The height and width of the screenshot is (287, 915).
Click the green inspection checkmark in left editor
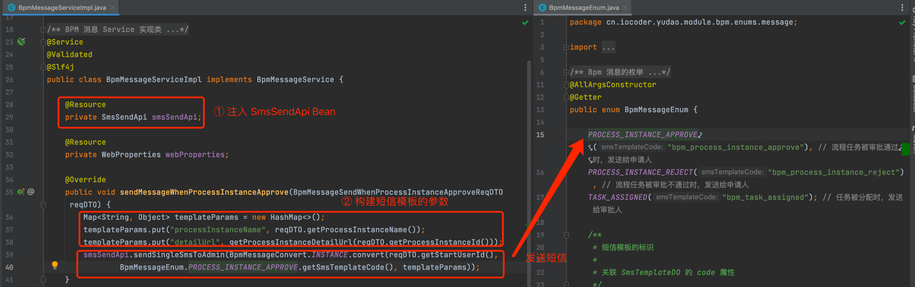pos(525,23)
